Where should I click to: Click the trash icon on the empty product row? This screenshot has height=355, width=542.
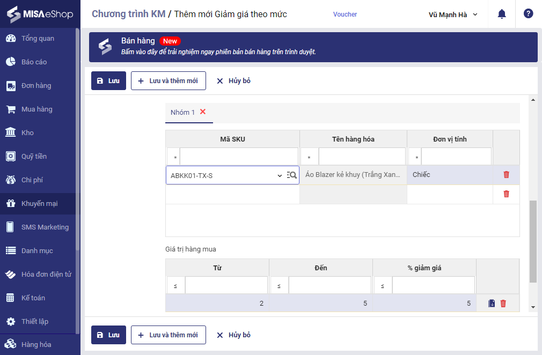pos(506,194)
